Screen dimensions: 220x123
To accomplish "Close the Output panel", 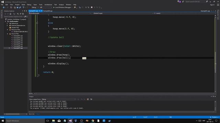I will pyautogui.click(x=215, y=96).
